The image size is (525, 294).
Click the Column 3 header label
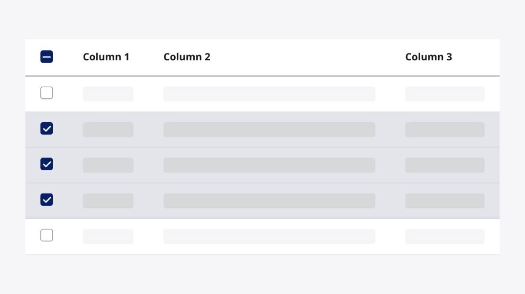click(x=429, y=57)
